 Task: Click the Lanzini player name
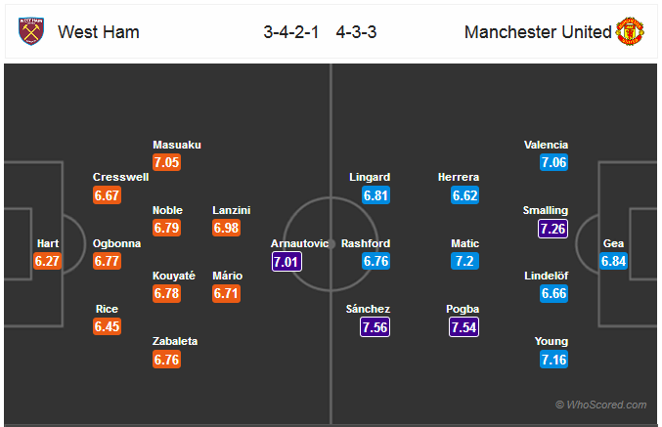[232, 210]
